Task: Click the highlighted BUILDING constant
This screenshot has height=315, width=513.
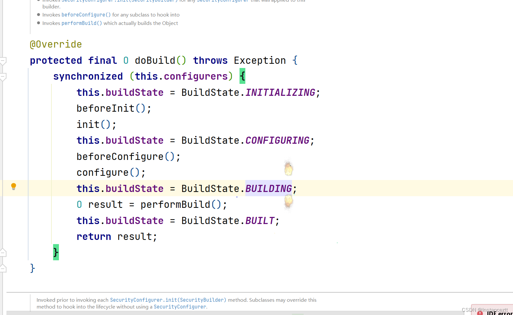Action: click(x=269, y=189)
